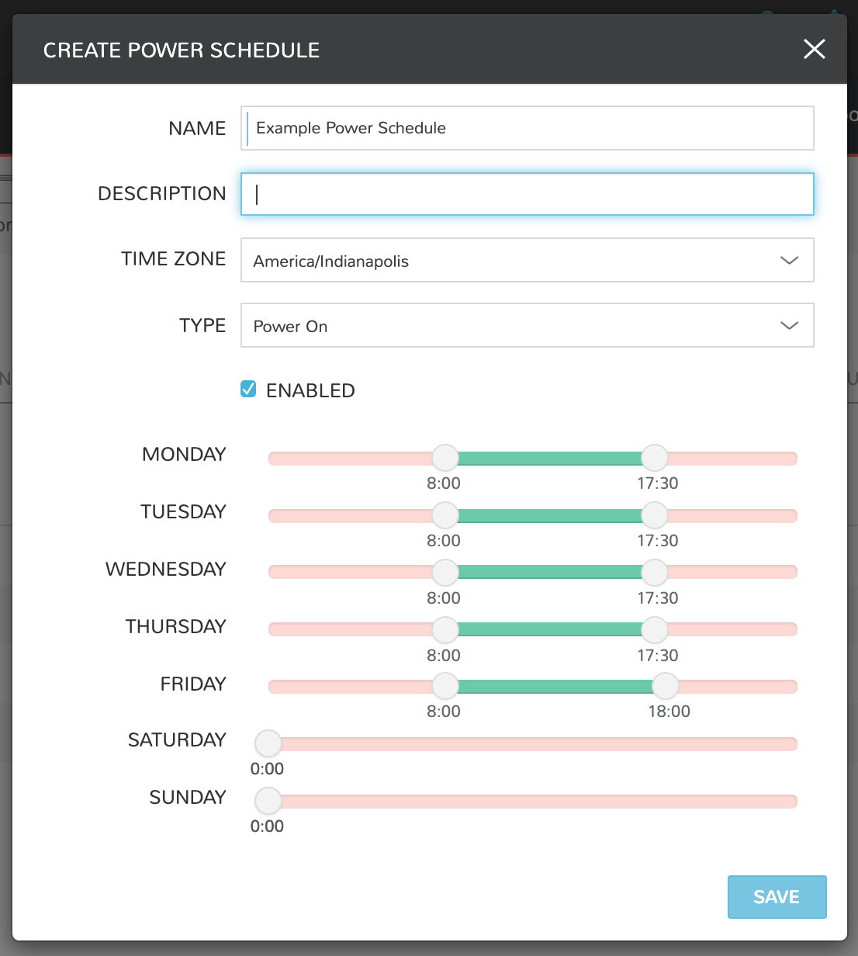Select Tuesday's 8:00 start handle
This screenshot has width=858, height=956.
[445, 515]
